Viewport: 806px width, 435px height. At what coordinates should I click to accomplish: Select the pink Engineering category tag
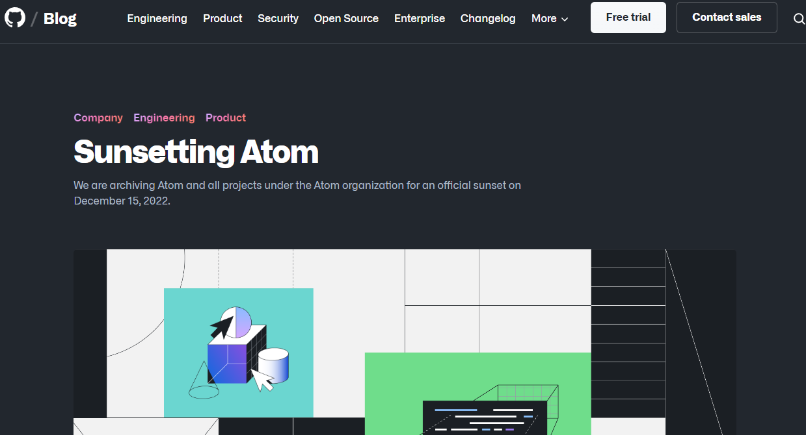(x=164, y=118)
